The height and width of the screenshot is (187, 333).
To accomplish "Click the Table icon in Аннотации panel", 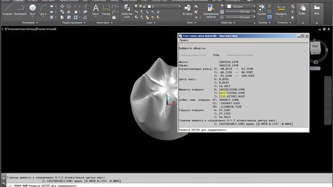I will (x=114, y=18).
